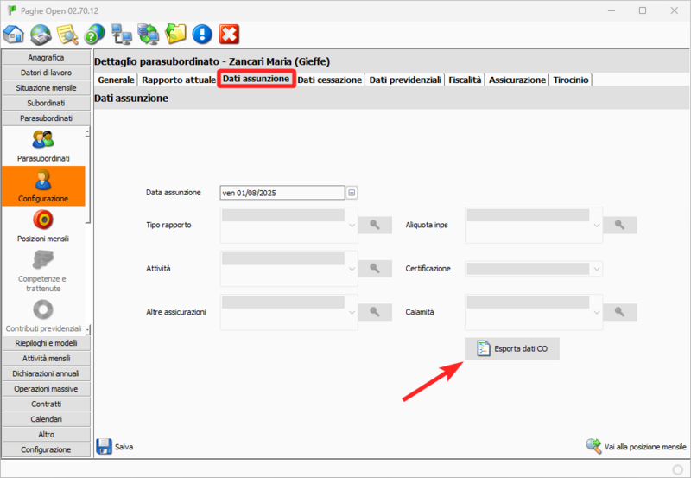Click the networked computers toolbar icon
Image resolution: width=691 pixels, height=478 pixels.
[122, 34]
